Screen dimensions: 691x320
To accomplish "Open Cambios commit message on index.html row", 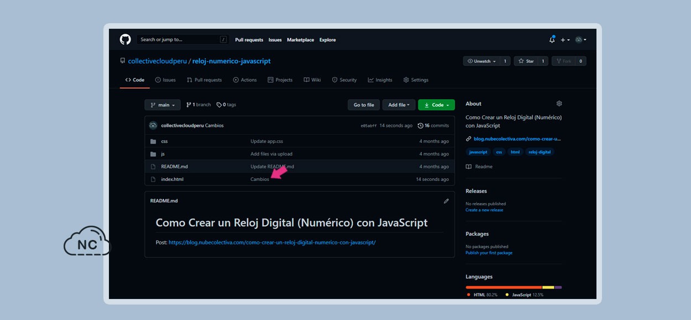I will [260, 179].
